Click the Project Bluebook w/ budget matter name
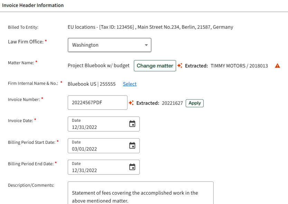 click(99, 65)
